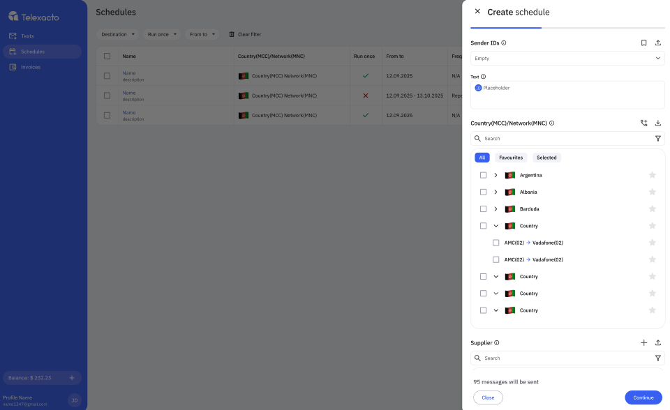The image size is (670, 410).
Task: Click the balance top-up plus control
Action: click(71, 377)
